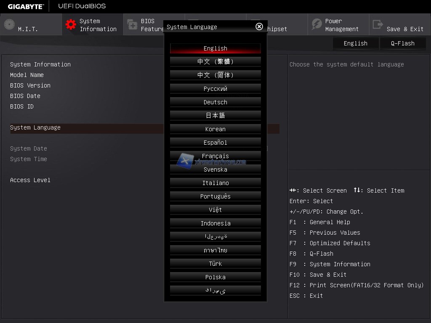Select Korean language entry
Screen dimensions: 431x323
click(x=215, y=129)
